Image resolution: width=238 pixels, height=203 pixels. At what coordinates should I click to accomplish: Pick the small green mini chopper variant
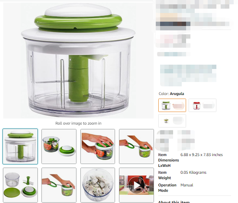click(x=172, y=121)
